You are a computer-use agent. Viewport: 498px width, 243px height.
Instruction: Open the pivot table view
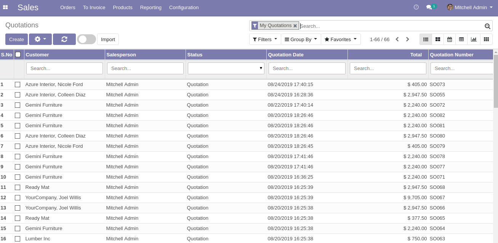[x=461, y=39]
